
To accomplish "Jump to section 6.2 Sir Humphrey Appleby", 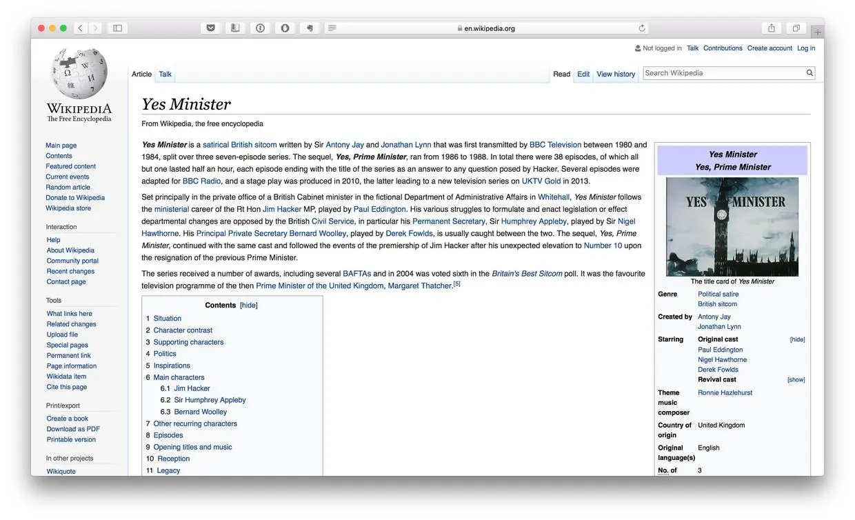I will pos(210,400).
